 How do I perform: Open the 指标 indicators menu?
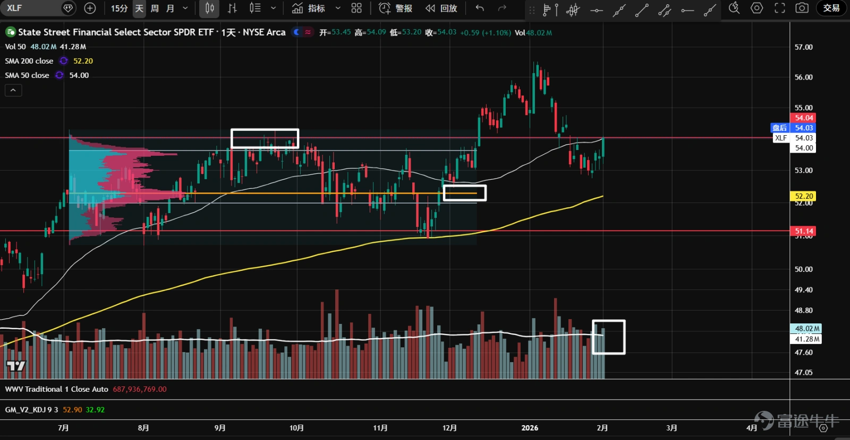pyautogui.click(x=309, y=8)
